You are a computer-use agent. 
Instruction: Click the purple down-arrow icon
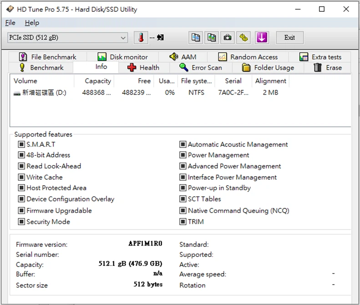pos(262,38)
